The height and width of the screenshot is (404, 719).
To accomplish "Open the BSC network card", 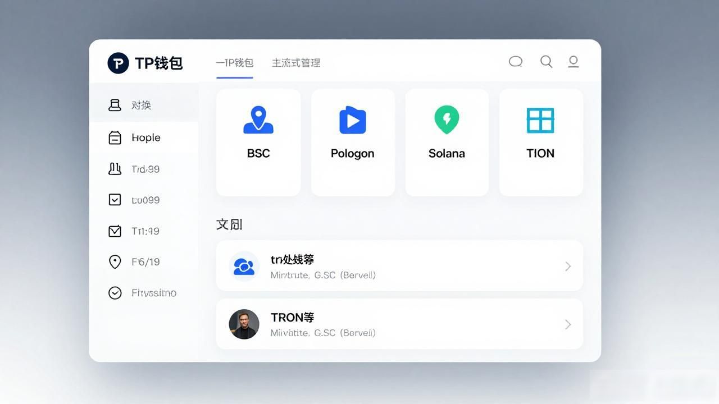I will 258,143.
